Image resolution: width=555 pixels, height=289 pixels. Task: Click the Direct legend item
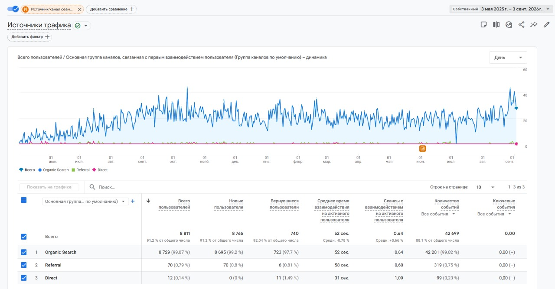(x=100, y=170)
